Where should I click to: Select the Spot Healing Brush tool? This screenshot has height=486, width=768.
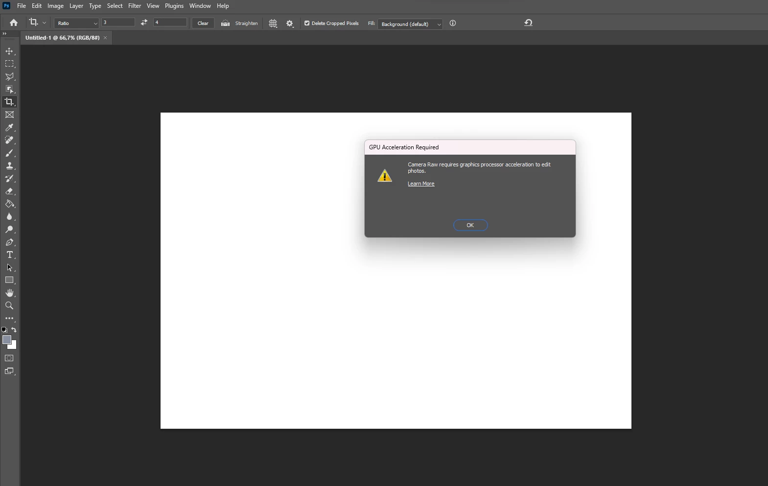click(x=9, y=140)
